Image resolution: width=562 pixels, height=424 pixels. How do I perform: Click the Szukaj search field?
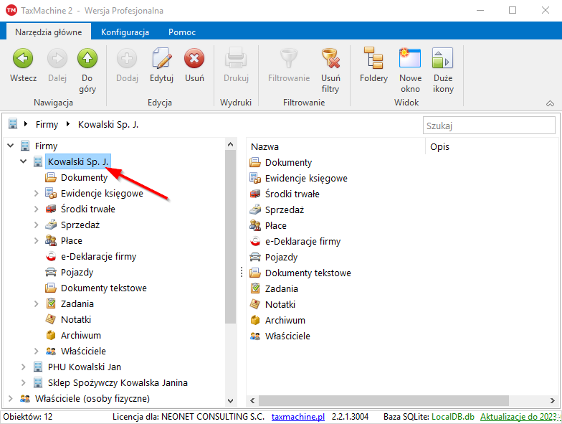tap(489, 126)
